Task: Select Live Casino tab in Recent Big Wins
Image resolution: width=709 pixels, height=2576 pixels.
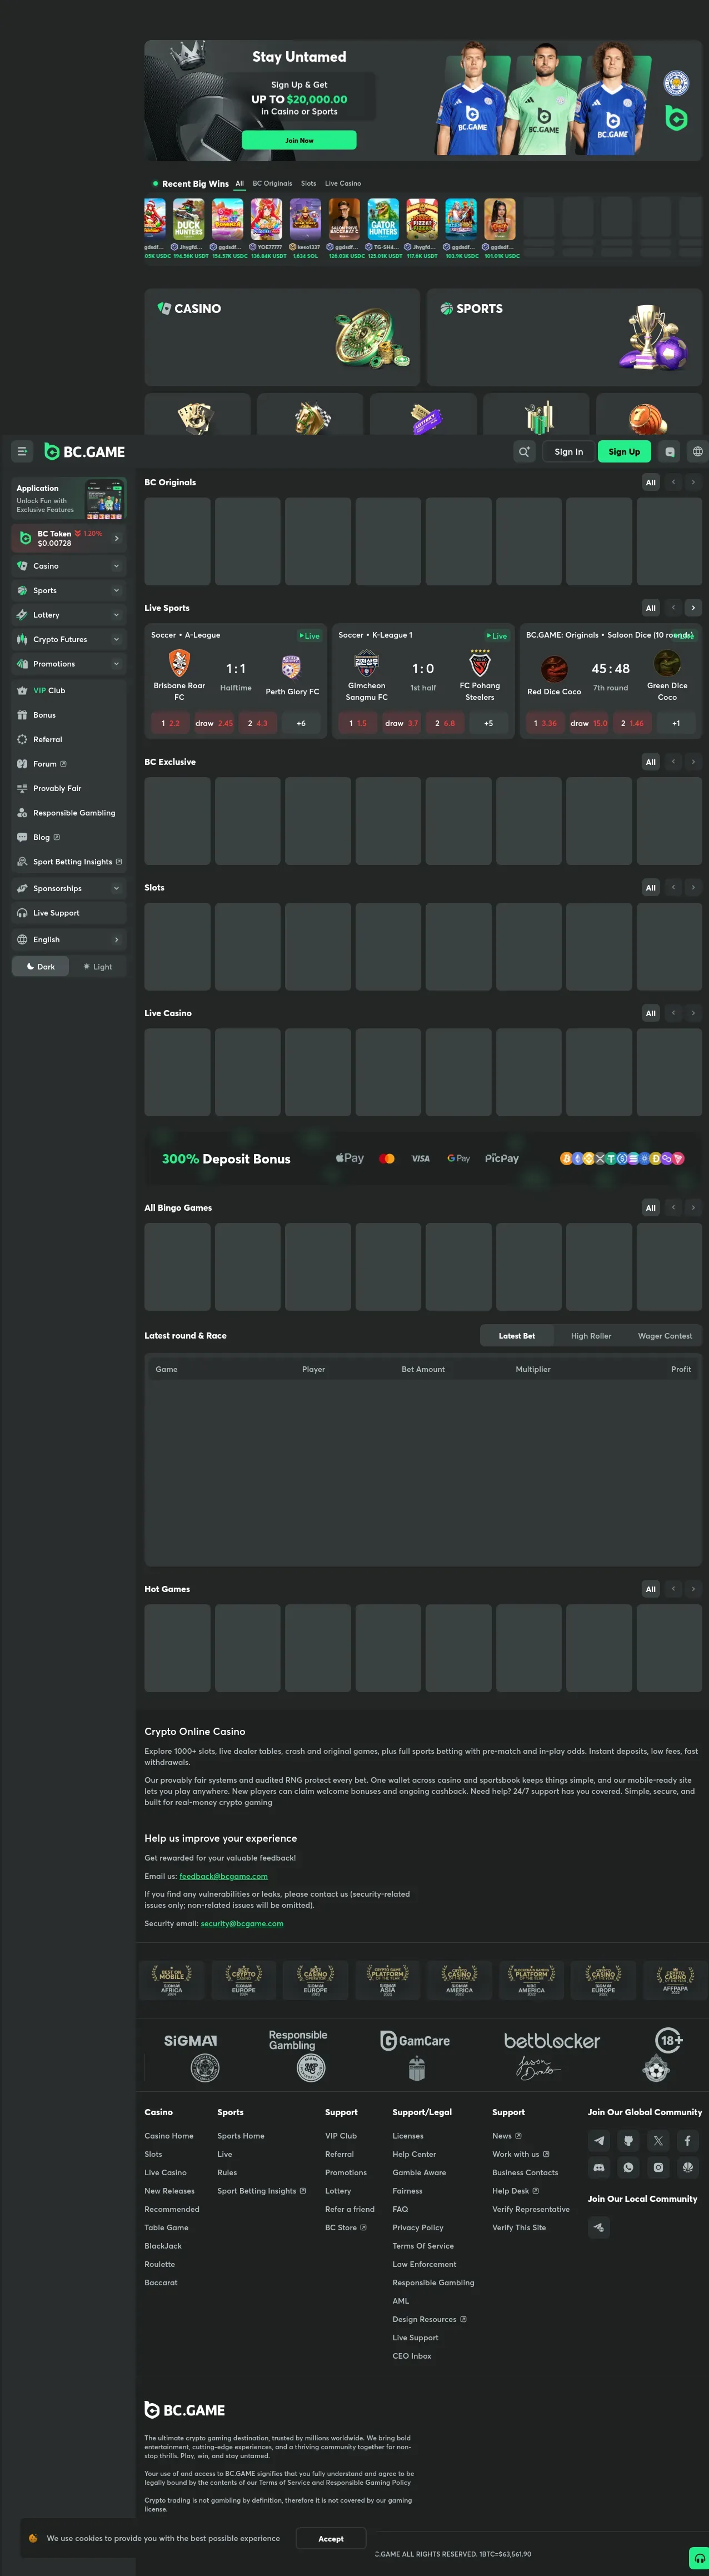Action: click(x=343, y=184)
